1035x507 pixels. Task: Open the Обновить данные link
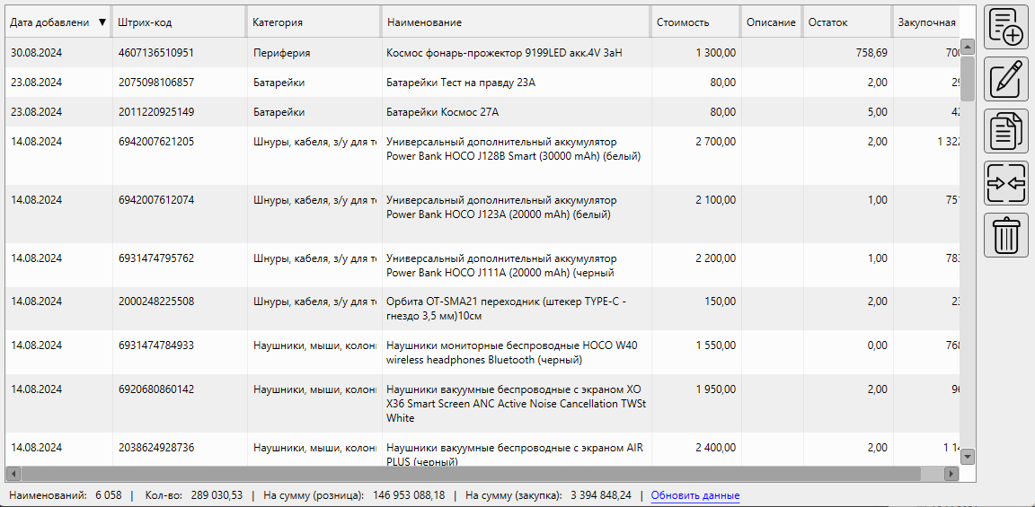(695, 495)
